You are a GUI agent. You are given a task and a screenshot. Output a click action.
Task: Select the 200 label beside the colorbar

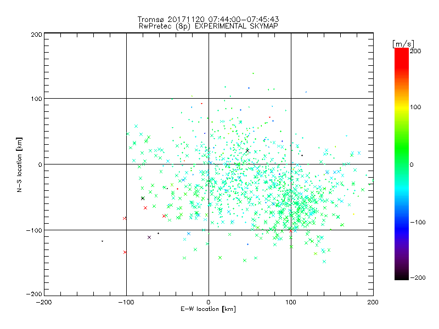pyautogui.click(x=415, y=51)
